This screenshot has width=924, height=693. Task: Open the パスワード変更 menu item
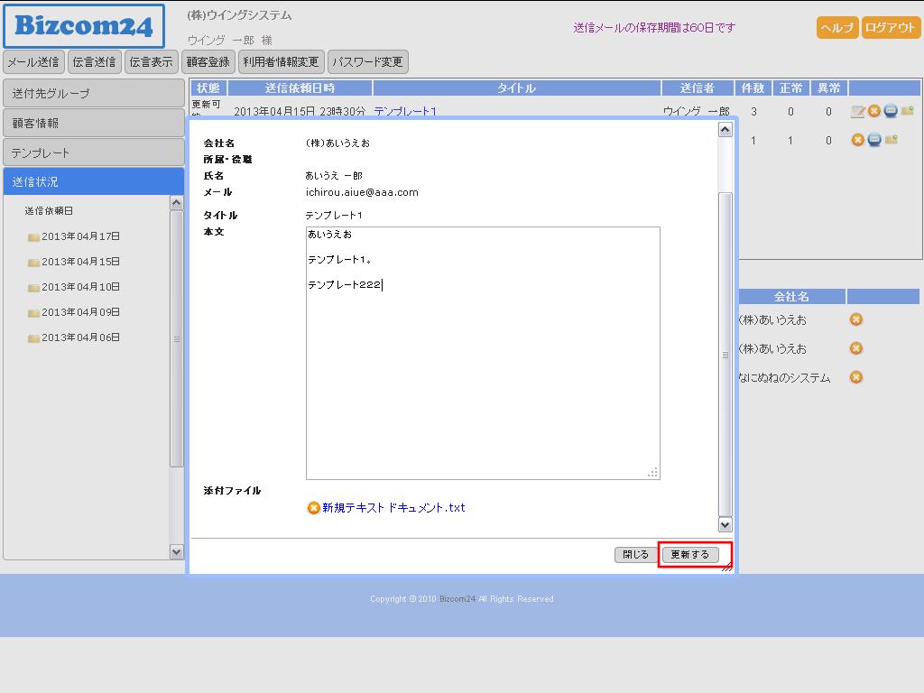click(x=367, y=62)
